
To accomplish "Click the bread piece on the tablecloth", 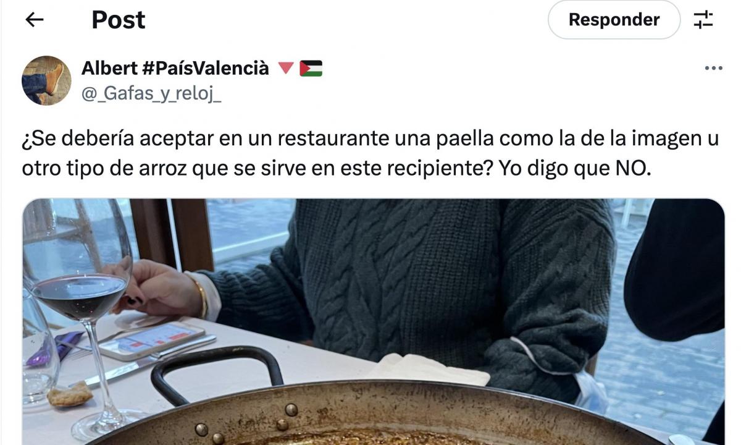I will (x=70, y=395).
